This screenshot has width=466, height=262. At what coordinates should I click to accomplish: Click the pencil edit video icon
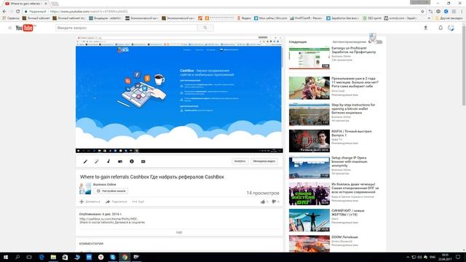tap(85, 162)
